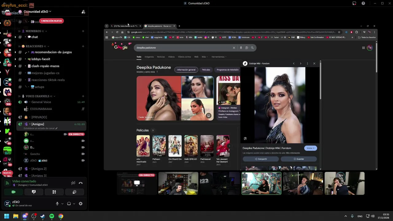Open Spotify from the taskbar

click(52, 216)
